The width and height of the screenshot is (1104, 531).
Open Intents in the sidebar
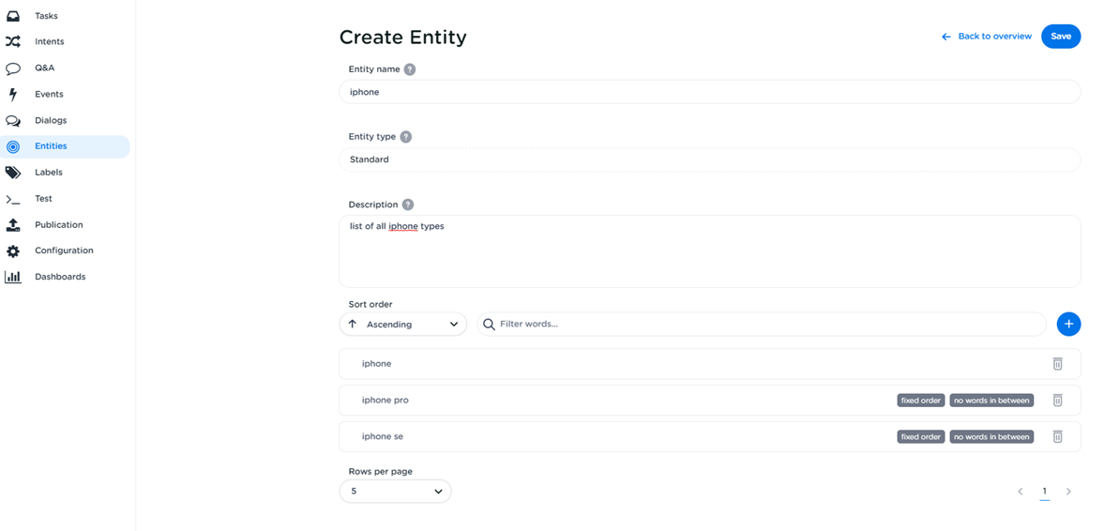(x=49, y=41)
